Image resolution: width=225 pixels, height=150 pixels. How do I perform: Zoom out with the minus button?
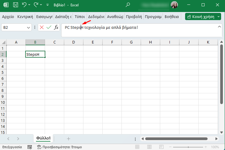pyautogui.click(x=170, y=147)
